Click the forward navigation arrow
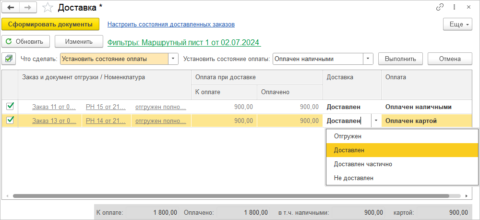Screen dimensions: 480x220 click(x=28, y=8)
